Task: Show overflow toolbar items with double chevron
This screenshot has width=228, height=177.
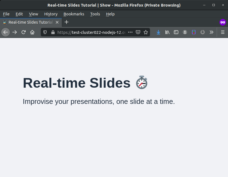Action: (x=211, y=32)
